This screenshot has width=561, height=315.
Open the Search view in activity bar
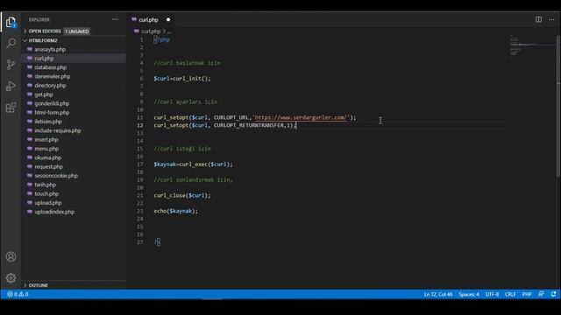pos(11,43)
